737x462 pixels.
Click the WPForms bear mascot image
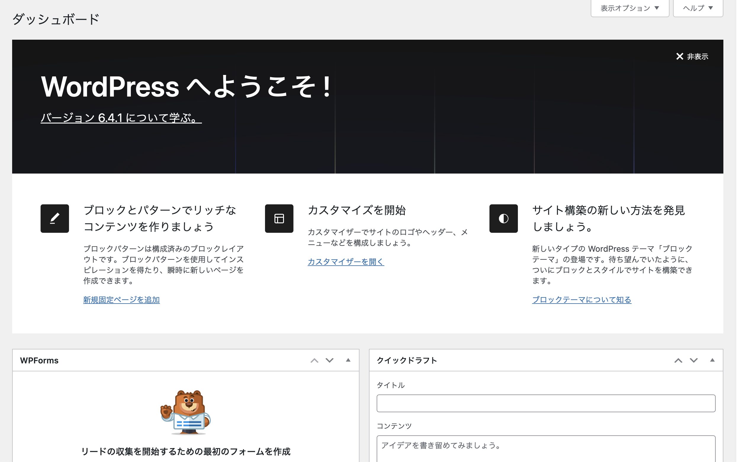point(186,412)
